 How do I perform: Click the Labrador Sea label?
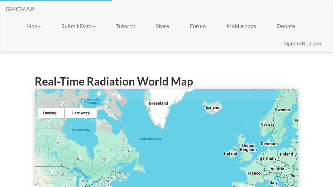150,139
